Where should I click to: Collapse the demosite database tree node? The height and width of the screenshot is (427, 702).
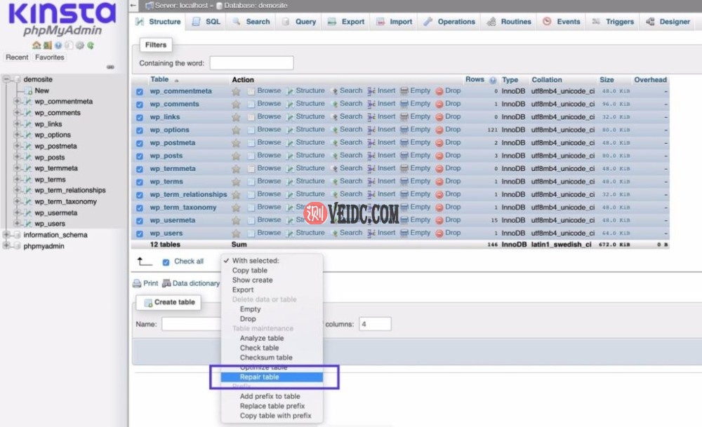point(7,79)
